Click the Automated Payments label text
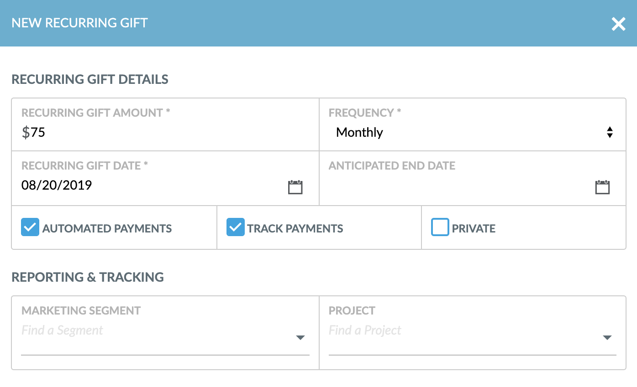Image resolution: width=637 pixels, height=387 pixels. [x=107, y=228]
